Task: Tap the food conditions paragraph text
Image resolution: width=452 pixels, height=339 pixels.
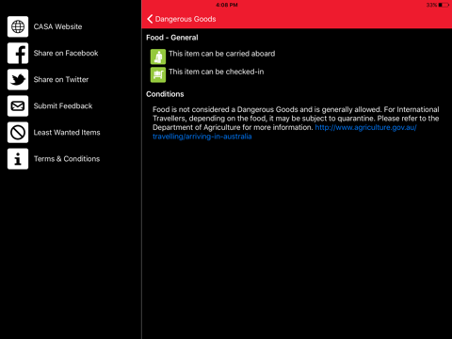Action: click(x=296, y=122)
